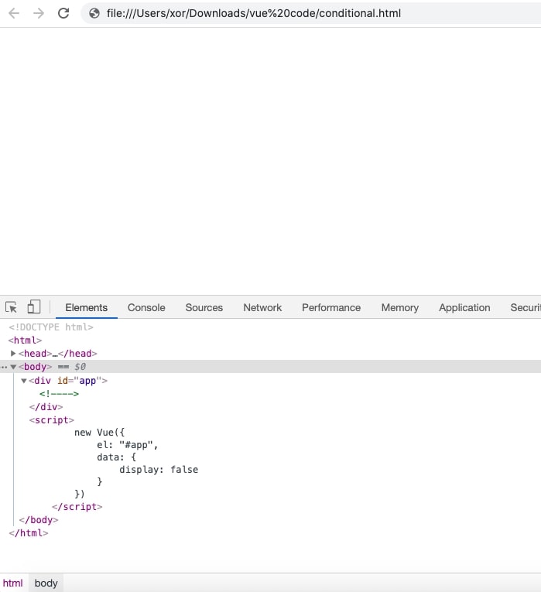
Task: Select the closing </div> tag
Action: 46,406
